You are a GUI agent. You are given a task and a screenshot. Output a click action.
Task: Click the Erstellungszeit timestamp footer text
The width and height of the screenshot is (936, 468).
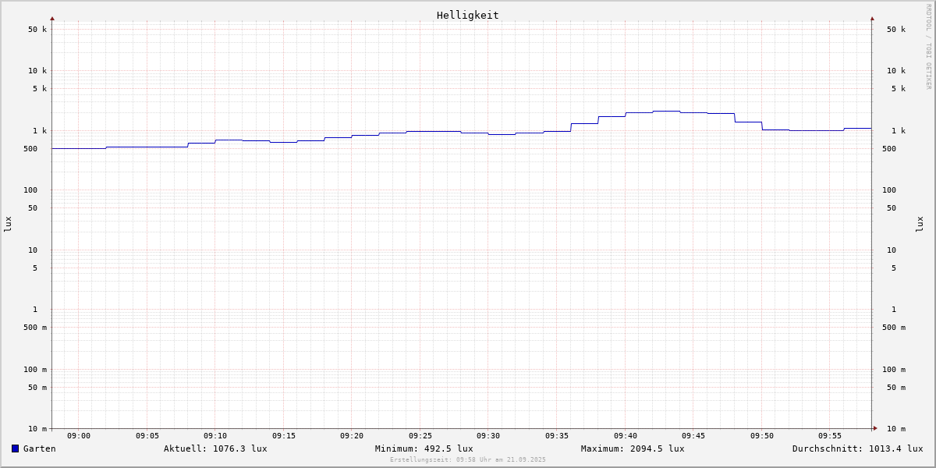(x=468, y=460)
